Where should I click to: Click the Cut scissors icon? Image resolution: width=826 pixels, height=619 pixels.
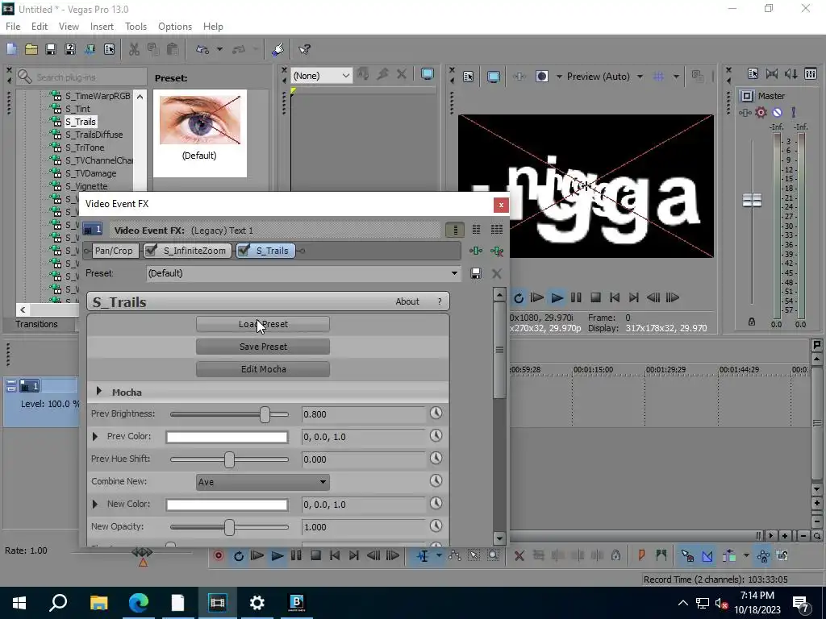tap(134, 49)
